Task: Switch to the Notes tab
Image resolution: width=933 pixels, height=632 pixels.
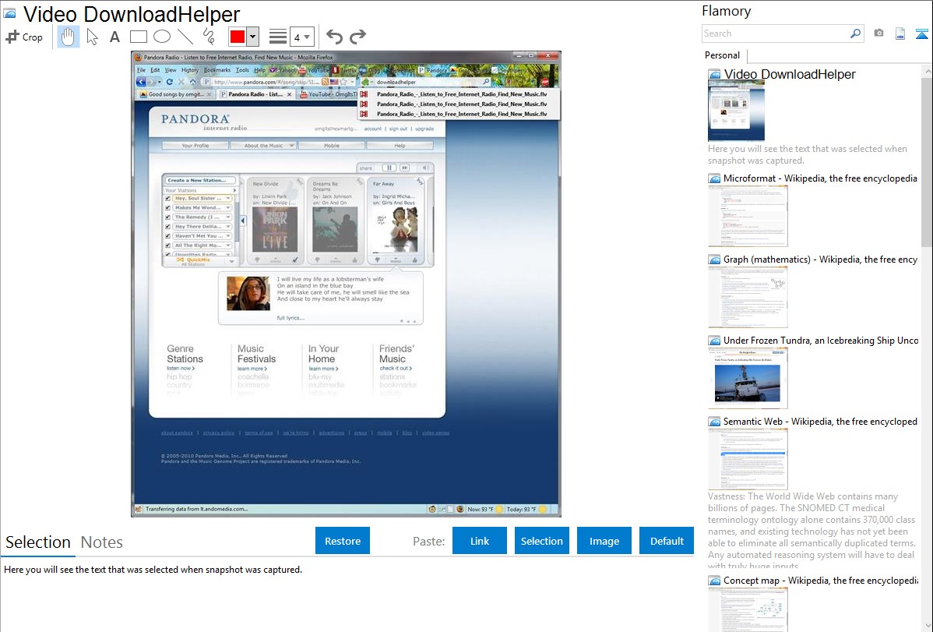Action: pos(102,542)
